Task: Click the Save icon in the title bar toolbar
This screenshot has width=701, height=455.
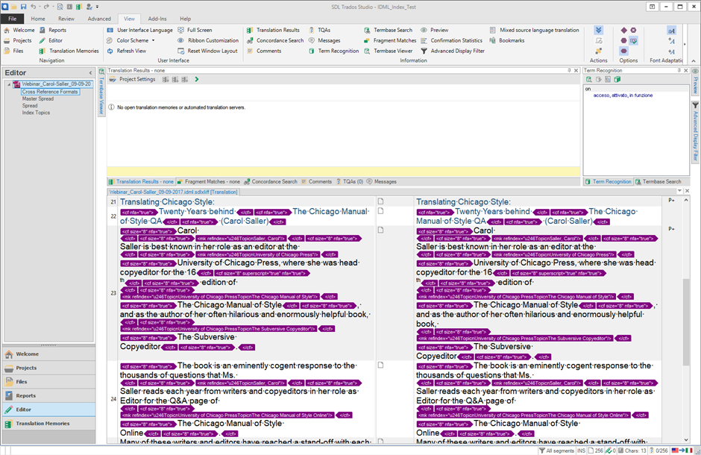Action: pyautogui.click(x=23, y=7)
